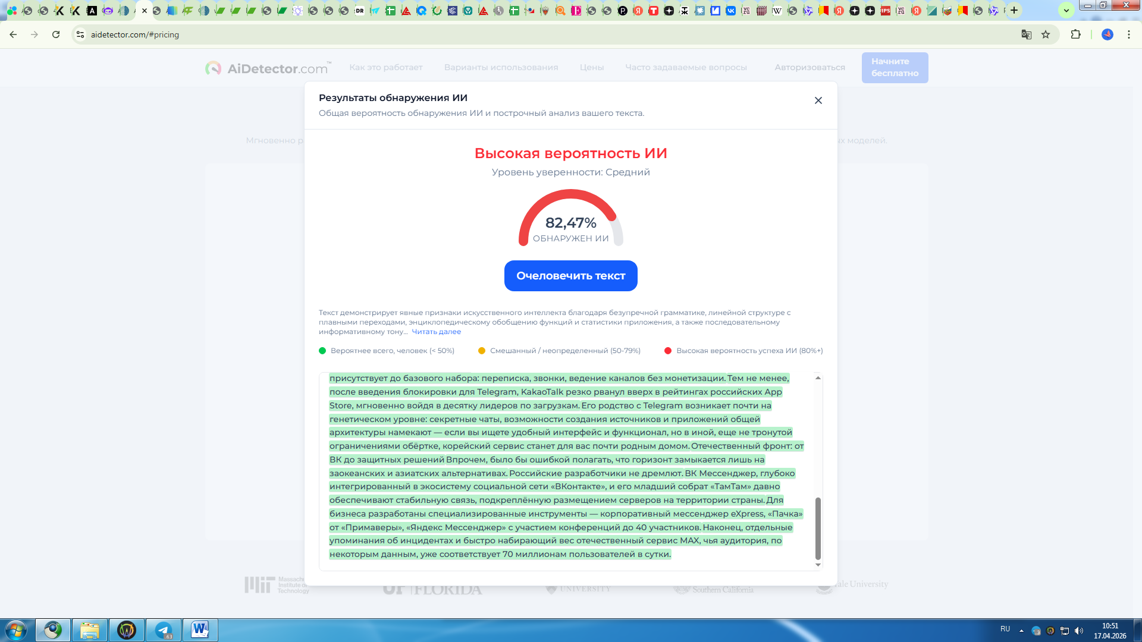Click the Начните бесплатно button
The height and width of the screenshot is (642, 1142).
[x=895, y=67]
